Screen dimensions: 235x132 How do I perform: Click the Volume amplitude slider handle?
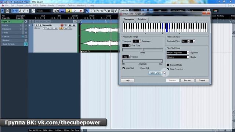162,61
